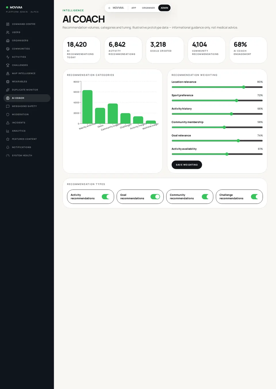276x389 pixels.
Task: Click the Map Intelligence icon
Action: [8, 73]
